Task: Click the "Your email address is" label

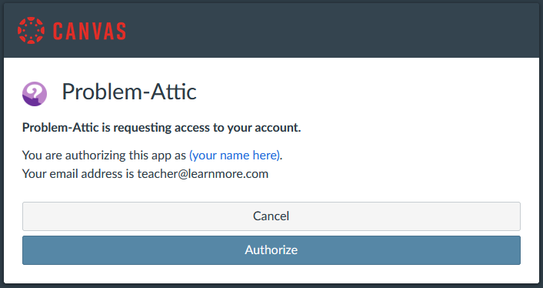Action: (78, 173)
